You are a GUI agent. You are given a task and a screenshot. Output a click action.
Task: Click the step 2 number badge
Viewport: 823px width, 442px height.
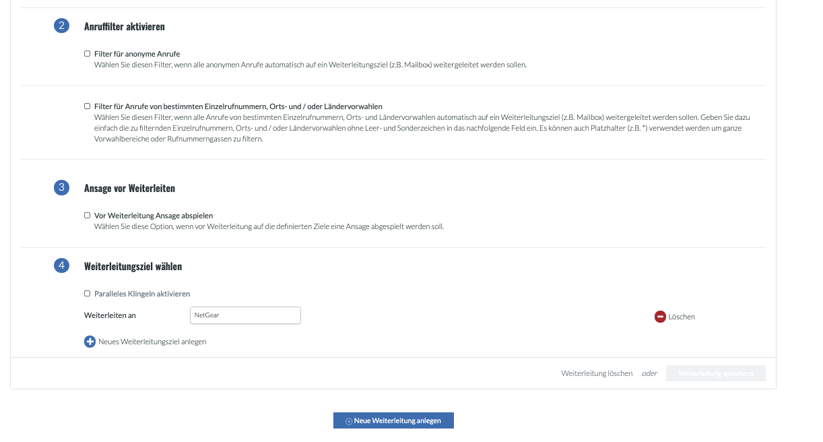click(x=61, y=26)
